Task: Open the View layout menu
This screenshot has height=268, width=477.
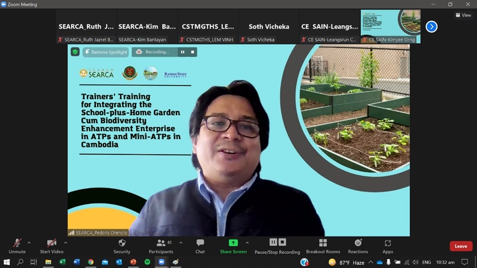Action: [463, 15]
